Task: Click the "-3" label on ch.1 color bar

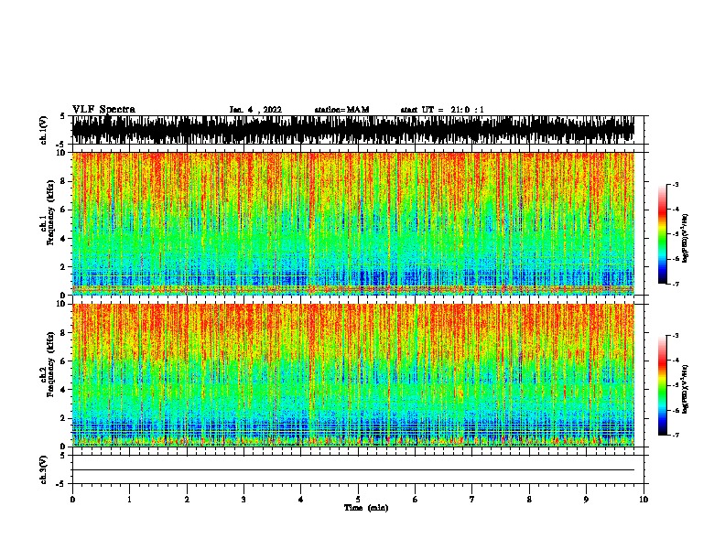Action: 675,185
